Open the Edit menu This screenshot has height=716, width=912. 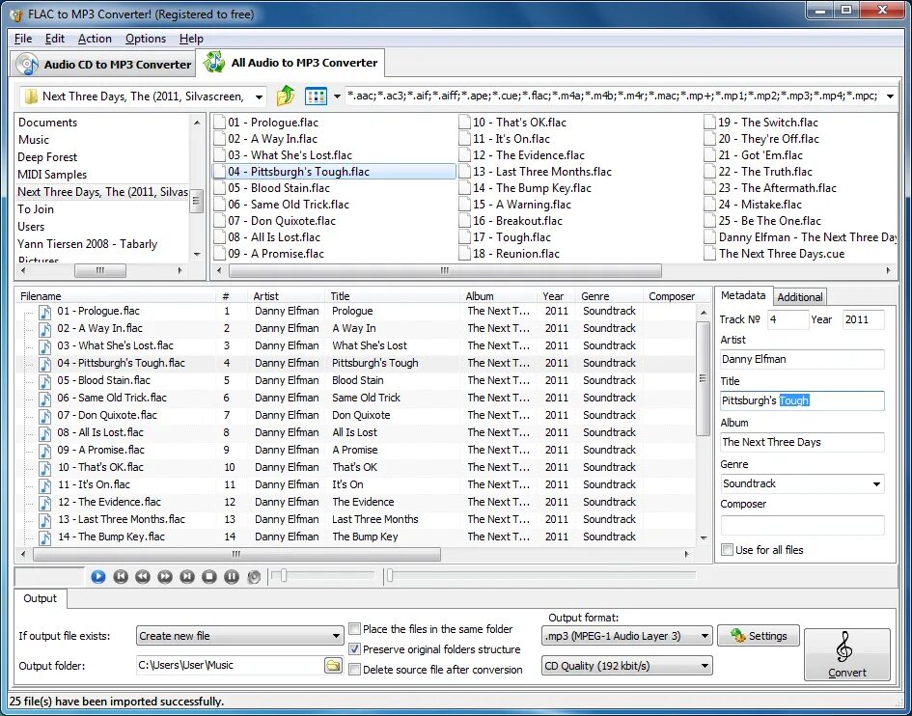click(55, 39)
